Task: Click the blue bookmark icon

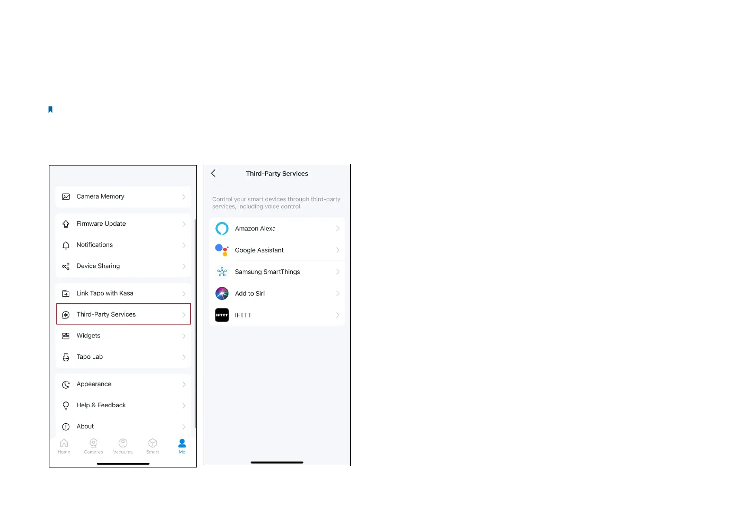Action: [x=50, y=110]
